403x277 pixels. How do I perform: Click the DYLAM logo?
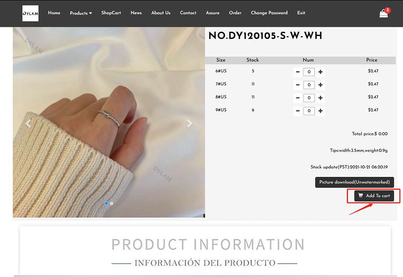tap(30, 13)
